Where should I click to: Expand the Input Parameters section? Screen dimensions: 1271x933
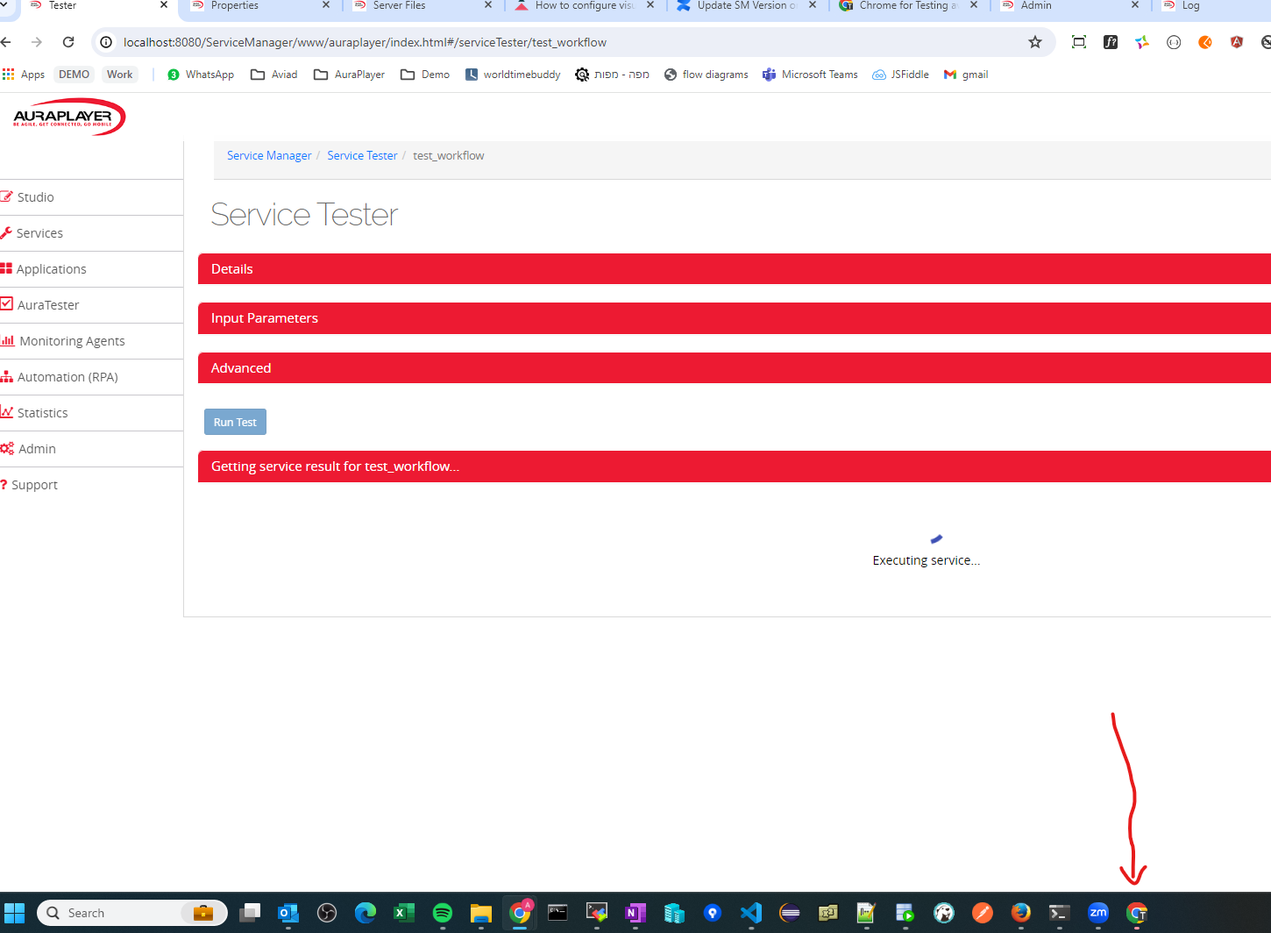[x=264, y=317]
